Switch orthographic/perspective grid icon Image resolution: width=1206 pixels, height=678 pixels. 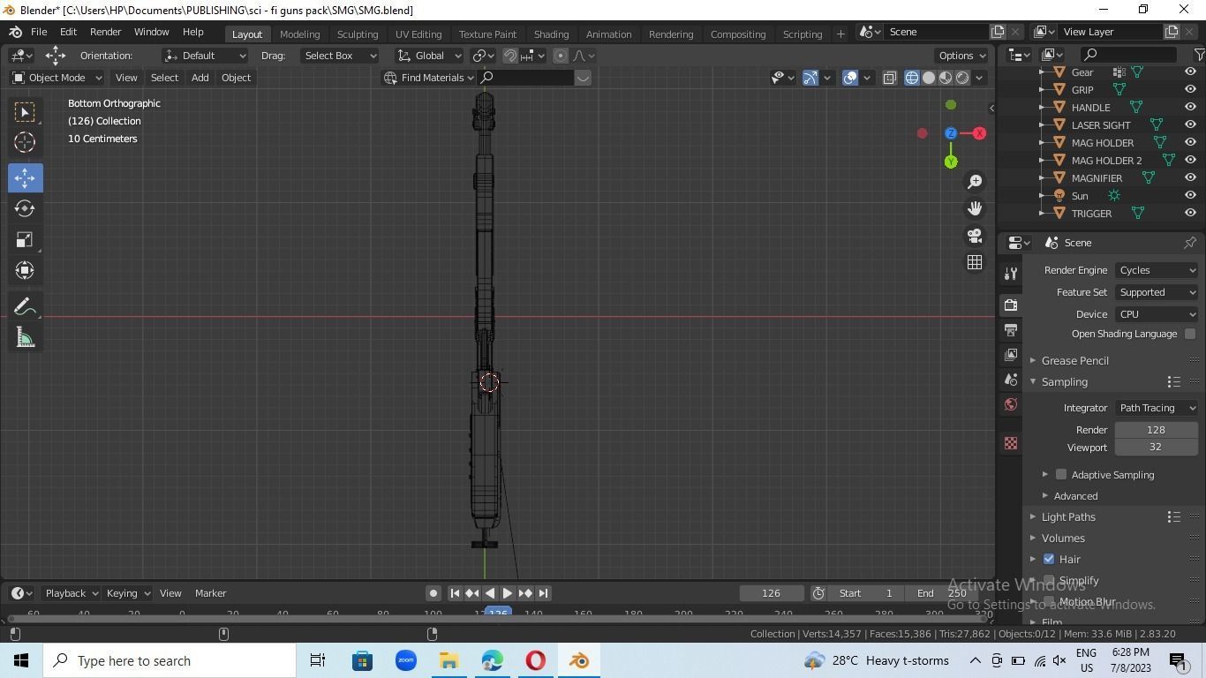pos(975,262)
